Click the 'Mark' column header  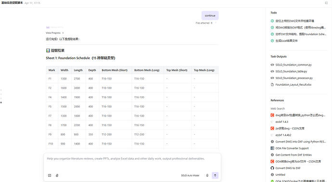[51, 70]
